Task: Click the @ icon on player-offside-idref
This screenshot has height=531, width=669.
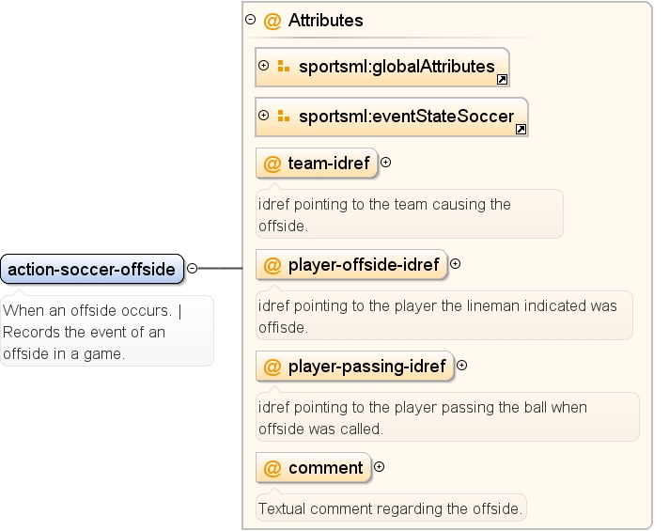Action: tap(272, 265)
